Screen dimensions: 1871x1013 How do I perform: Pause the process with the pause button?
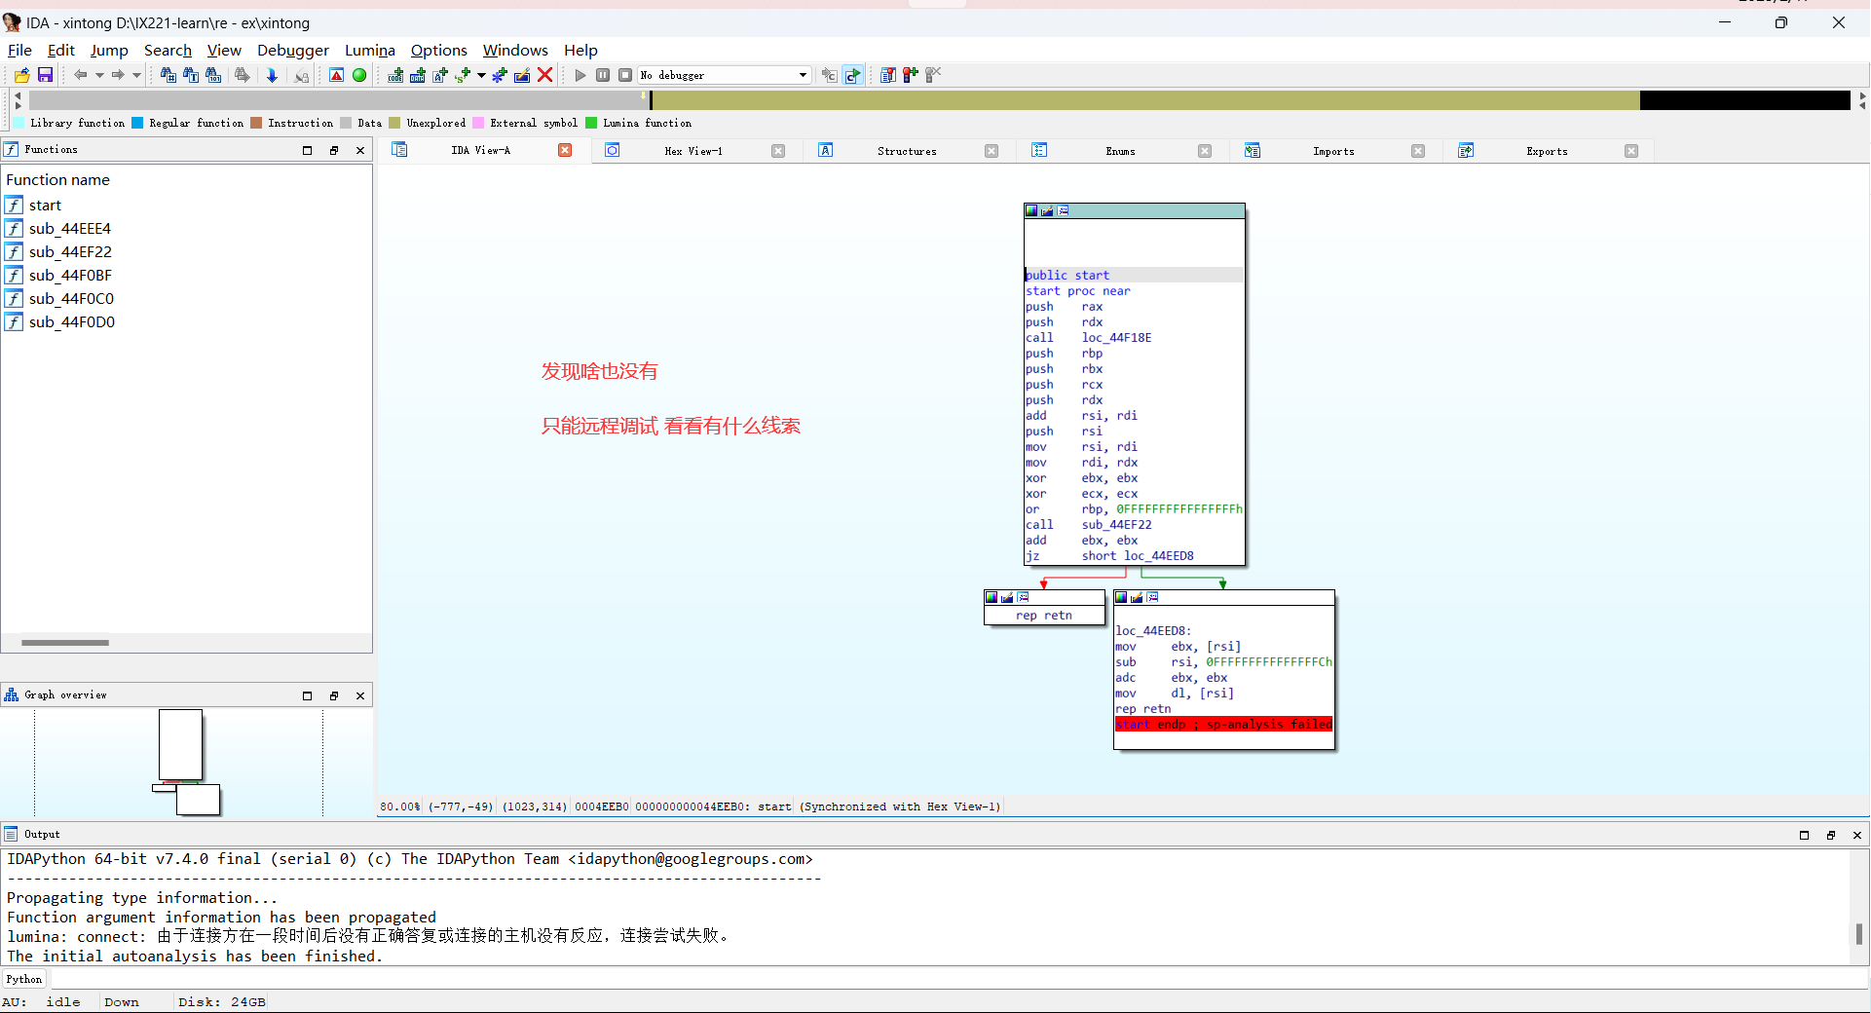coord(603,75)
